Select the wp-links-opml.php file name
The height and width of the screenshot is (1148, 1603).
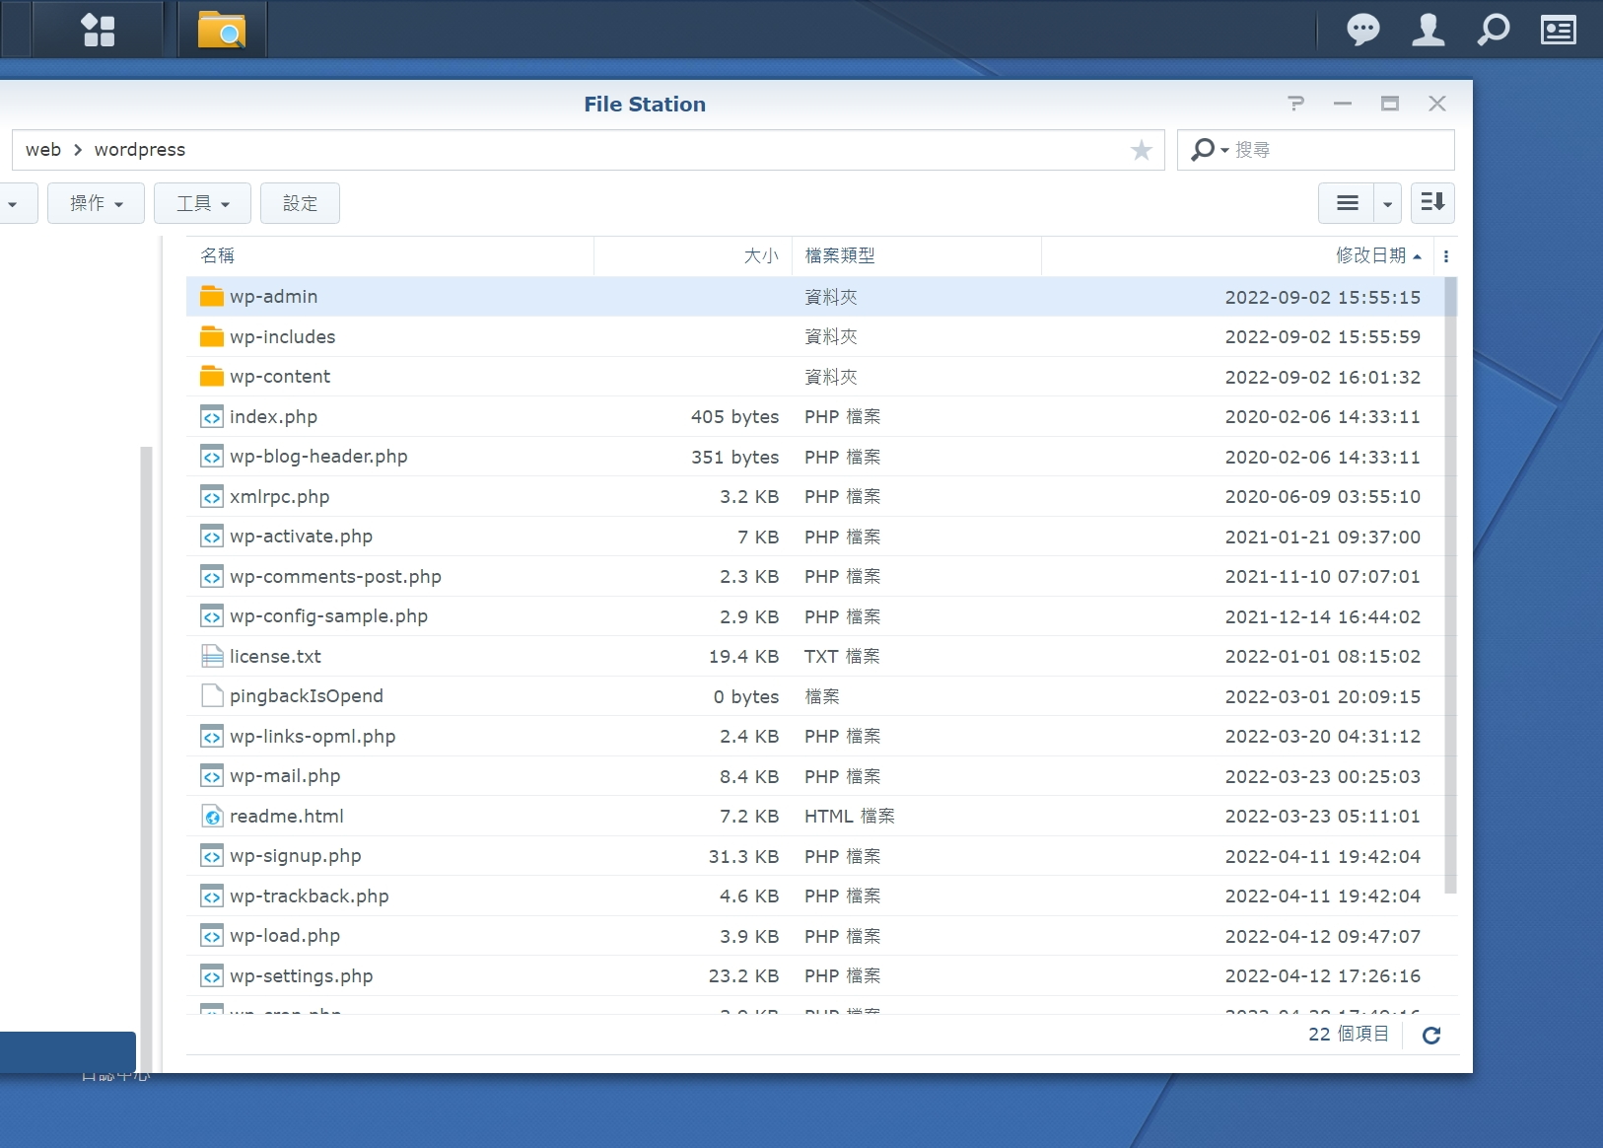(x=313, y=736)
